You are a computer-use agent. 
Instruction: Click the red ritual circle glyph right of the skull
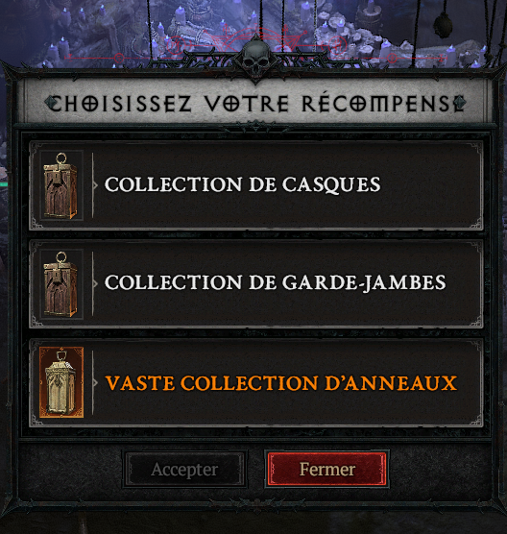(336, 44)
